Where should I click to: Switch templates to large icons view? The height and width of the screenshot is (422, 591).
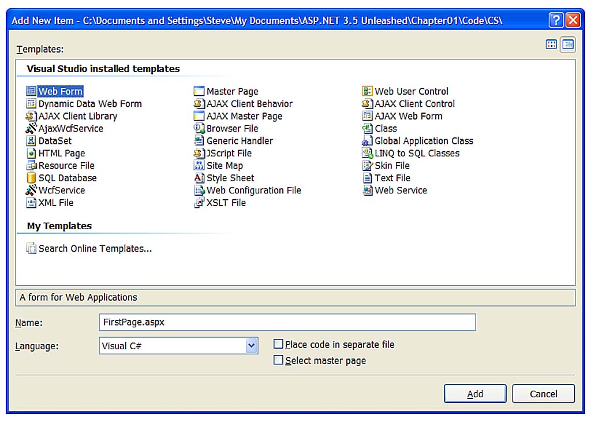pyautogui.click(x=551, y=44)
